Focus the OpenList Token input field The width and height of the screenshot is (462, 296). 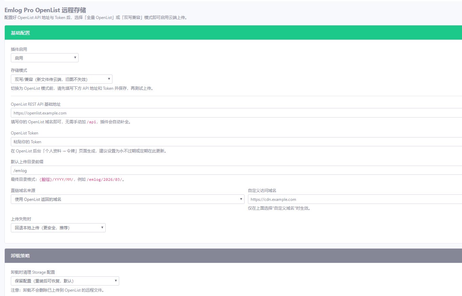point(236,142)
